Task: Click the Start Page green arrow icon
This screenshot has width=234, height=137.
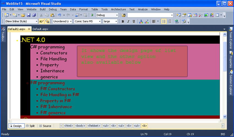Action: [x=206, y=15]
